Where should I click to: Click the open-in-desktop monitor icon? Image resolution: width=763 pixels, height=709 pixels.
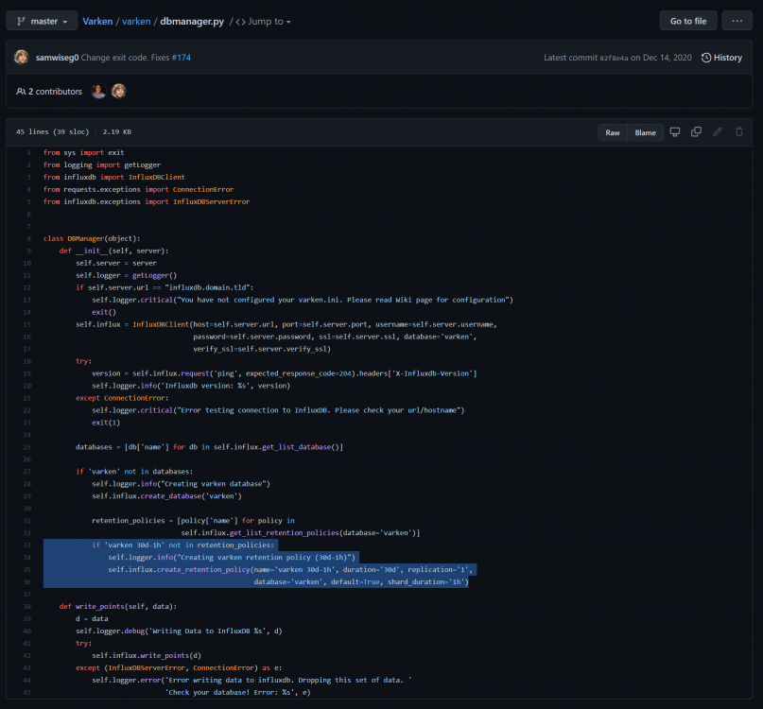pos(674,131)
